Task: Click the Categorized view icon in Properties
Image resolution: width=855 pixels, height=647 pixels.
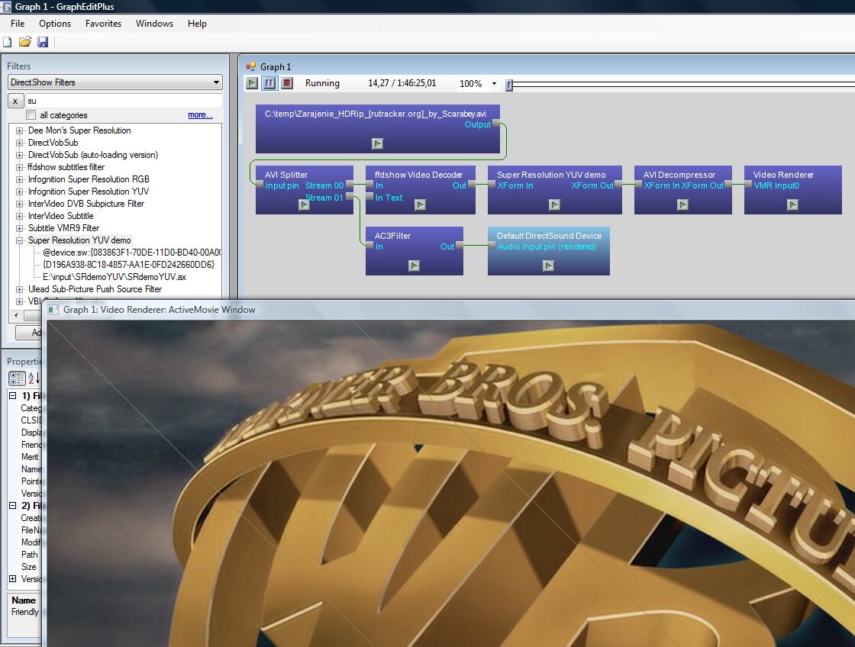Action: click(x=17, y=378)
